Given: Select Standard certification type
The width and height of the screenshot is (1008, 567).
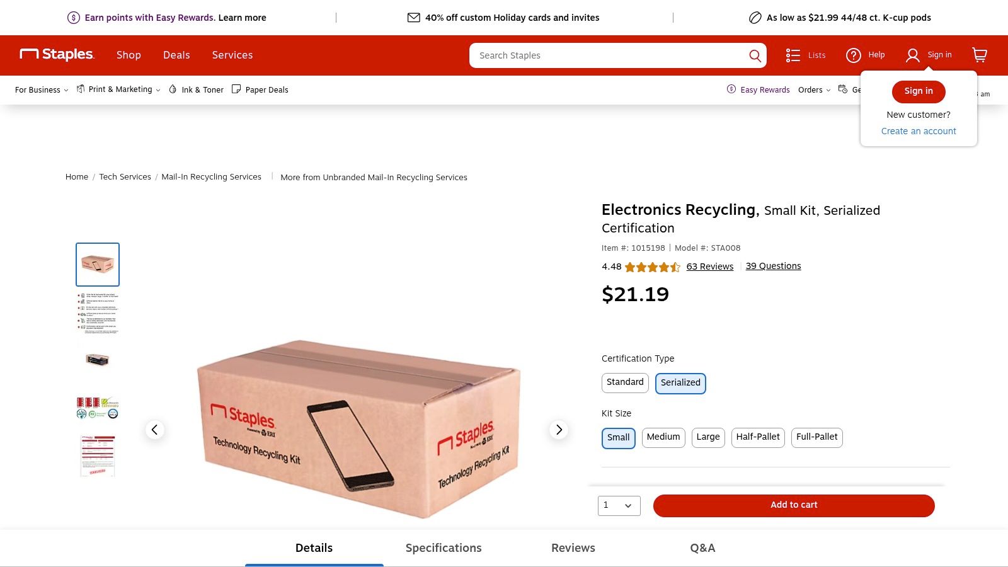Looking at the screenshot, I should click(x=624, y=382).
